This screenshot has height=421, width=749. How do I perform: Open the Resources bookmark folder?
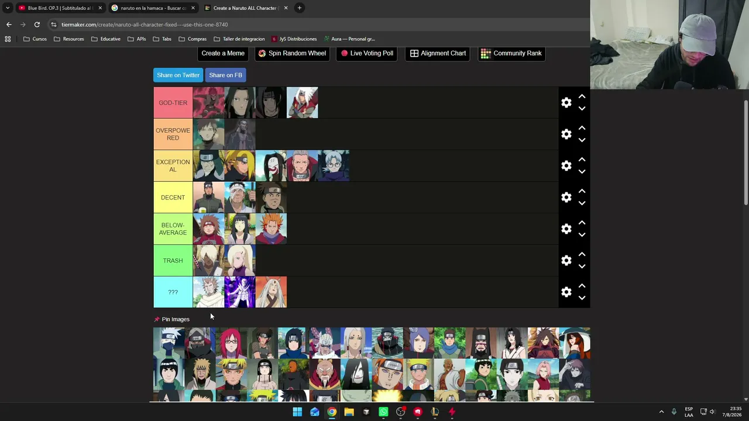tap(68, 39)
